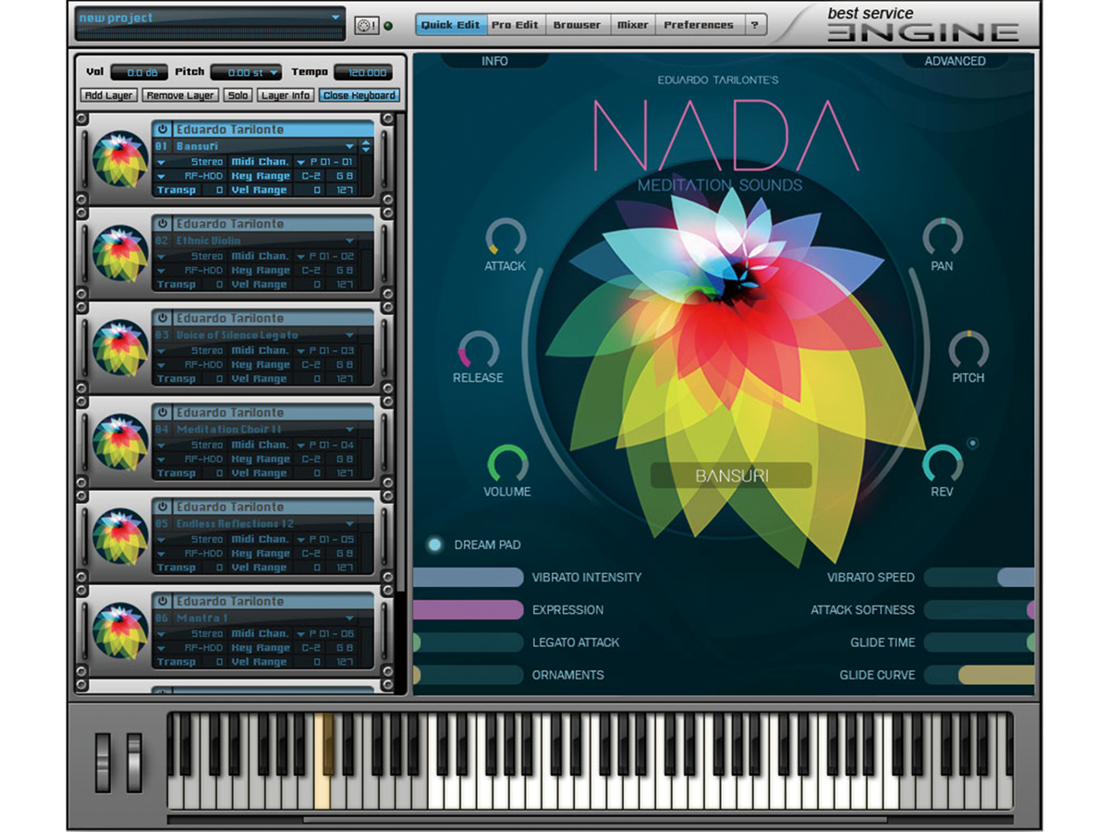Click the Close Keyboard button

pyautogui.click(x=360, y=95)
